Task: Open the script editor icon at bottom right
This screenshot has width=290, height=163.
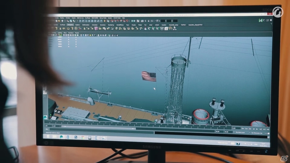Action: point(268,137)
